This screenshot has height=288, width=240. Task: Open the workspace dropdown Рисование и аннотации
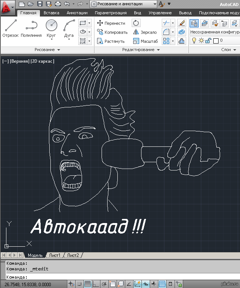pyautogui.click(x=123, y=4)
